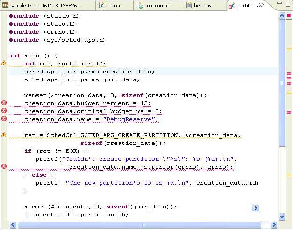Click the warning icon beside 'int ret, partition_ID'
Viewport: 293px width, 230px height.
(4, 63)
